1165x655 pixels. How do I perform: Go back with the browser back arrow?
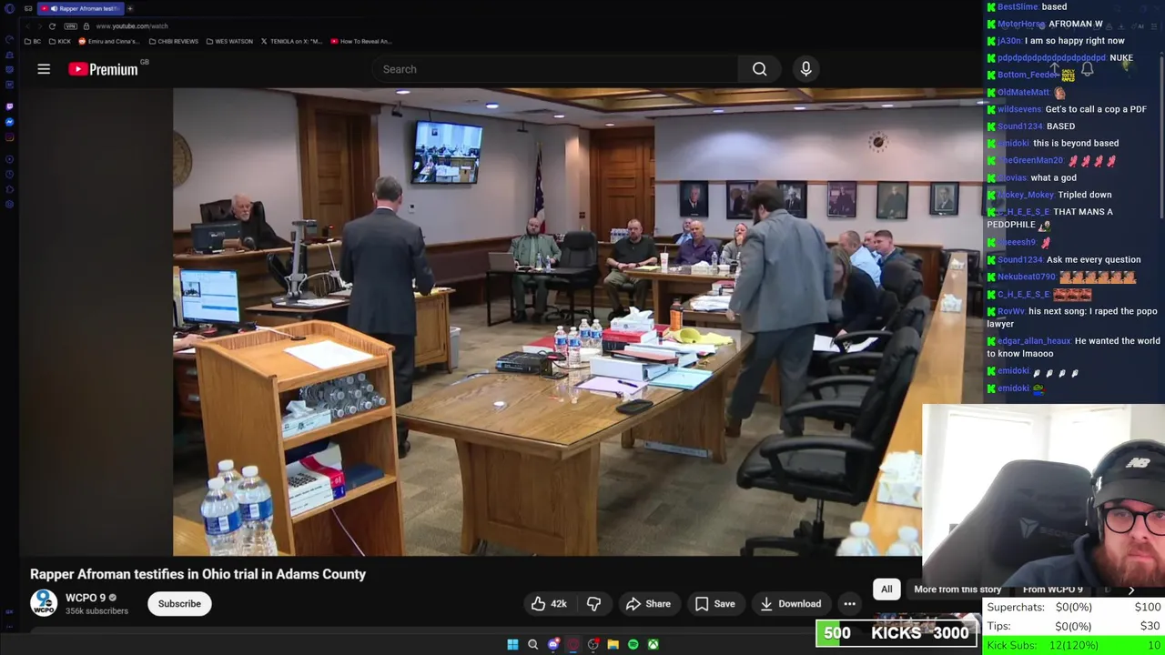(x=27, y=26)
